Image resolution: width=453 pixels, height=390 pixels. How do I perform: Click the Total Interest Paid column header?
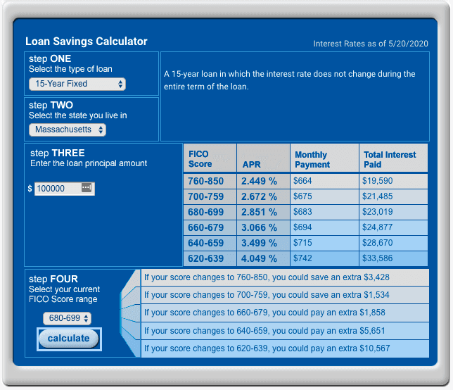(x=392, y=159)
